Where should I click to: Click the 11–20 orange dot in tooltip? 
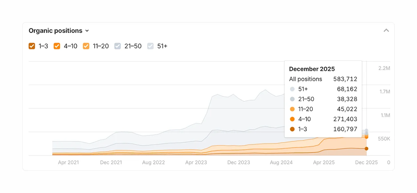tap(292, 109)
